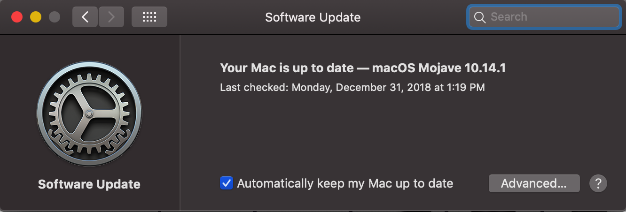Click the forward navigation arrow
Image resolution: width=626 pixels, height=212 pixels.
111,17
